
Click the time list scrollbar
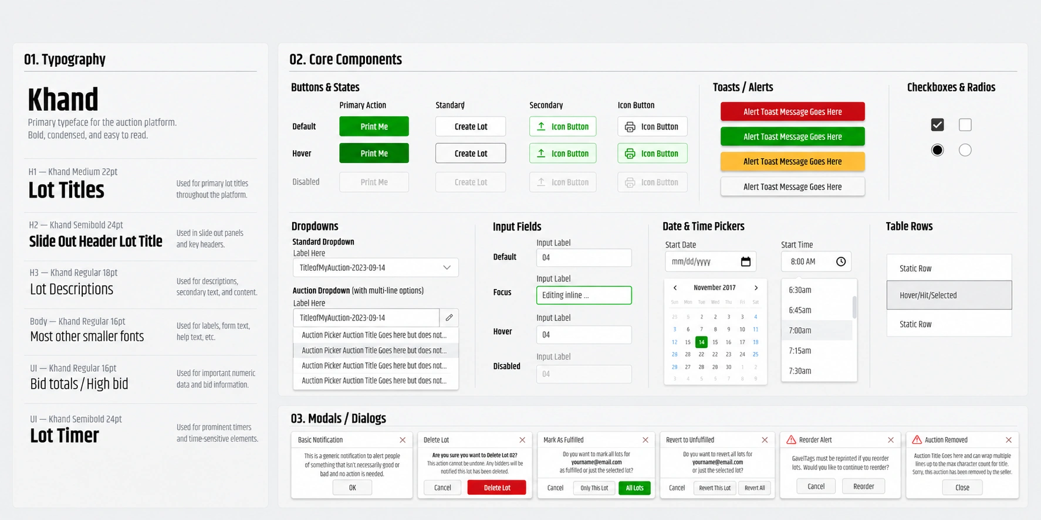854,308
